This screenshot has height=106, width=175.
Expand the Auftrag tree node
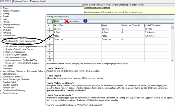pyautogui.click(x=1, y=14)
